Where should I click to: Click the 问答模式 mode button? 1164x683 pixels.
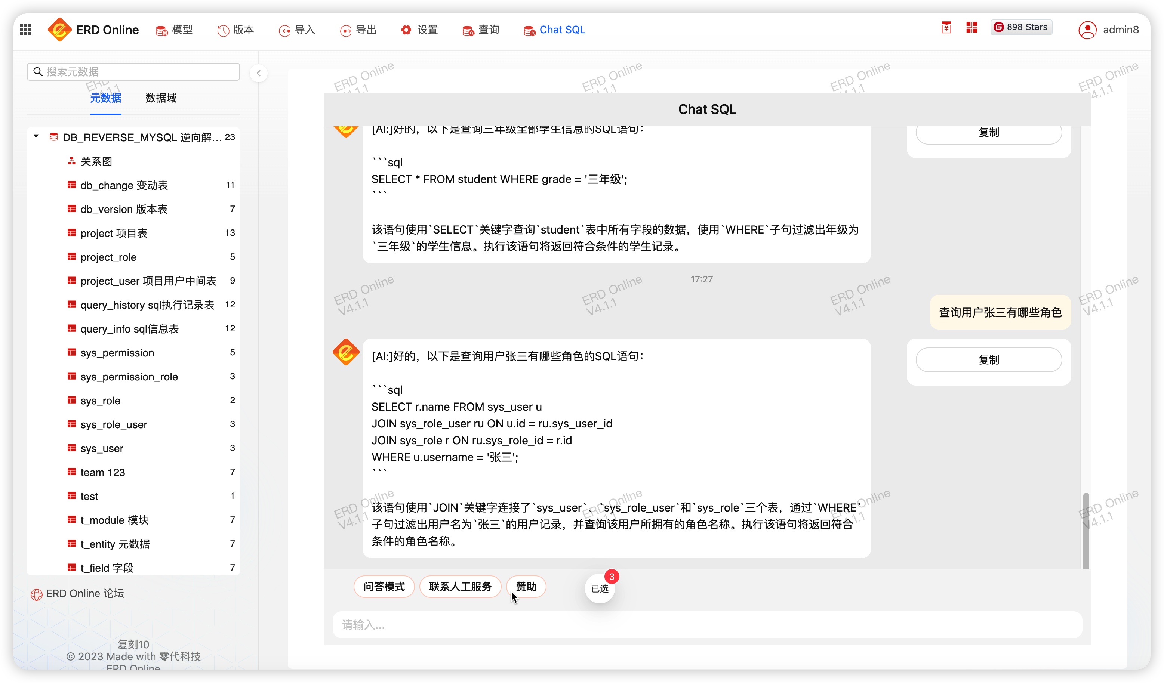pos(384,587)
